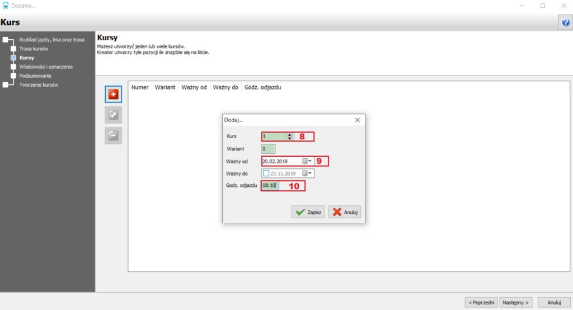Click the bus app icon in title bar

[6, 6]
